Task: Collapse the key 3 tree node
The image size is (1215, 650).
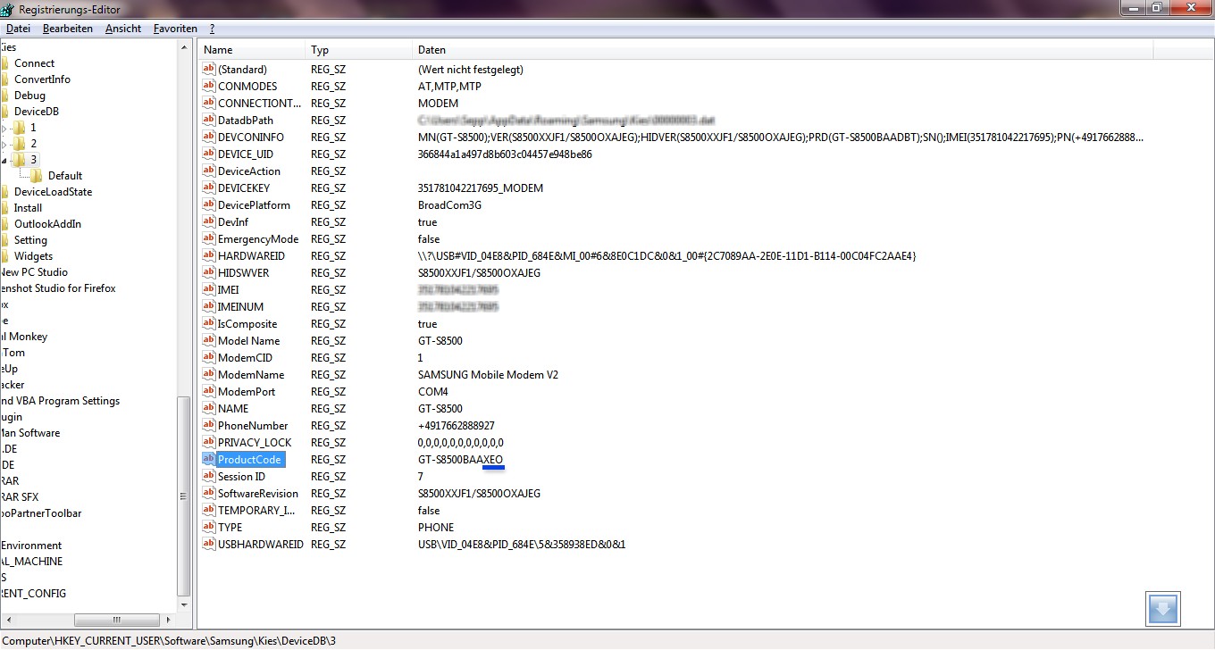Action: 4,160
